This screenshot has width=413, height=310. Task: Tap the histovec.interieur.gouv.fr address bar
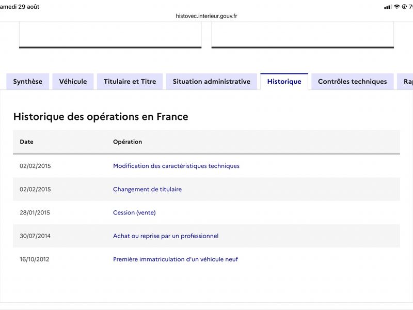click(206, 16)
